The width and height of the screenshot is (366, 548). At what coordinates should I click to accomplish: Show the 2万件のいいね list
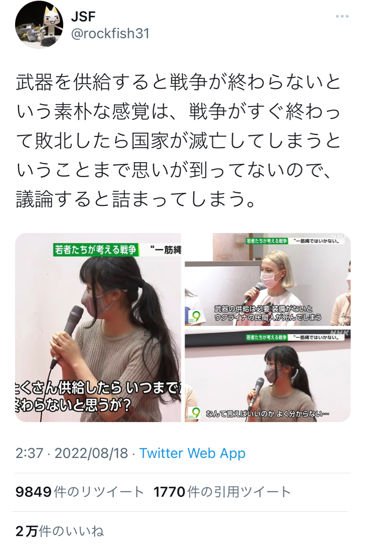[60, 531]
